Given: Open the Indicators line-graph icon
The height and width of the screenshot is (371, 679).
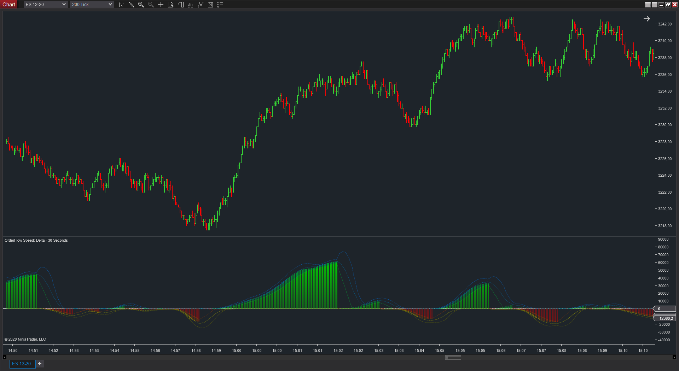Looking at the screenshot, I should (201, 5).
